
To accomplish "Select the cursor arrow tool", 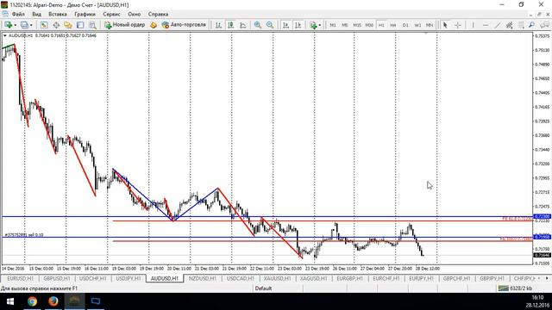I will tap(445, 25).
